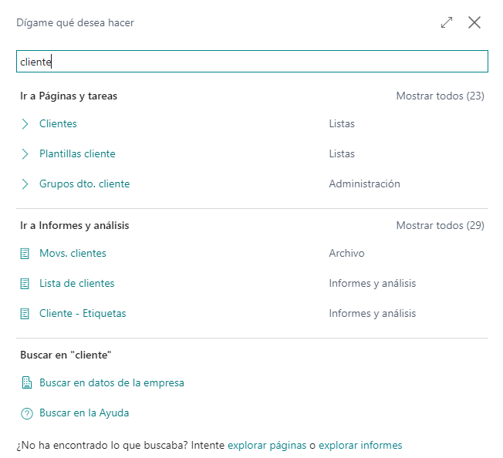Screen dimensions: 503x458
Task: Click the expand dialog arrows icon
Action: click(x=447, y=22)
